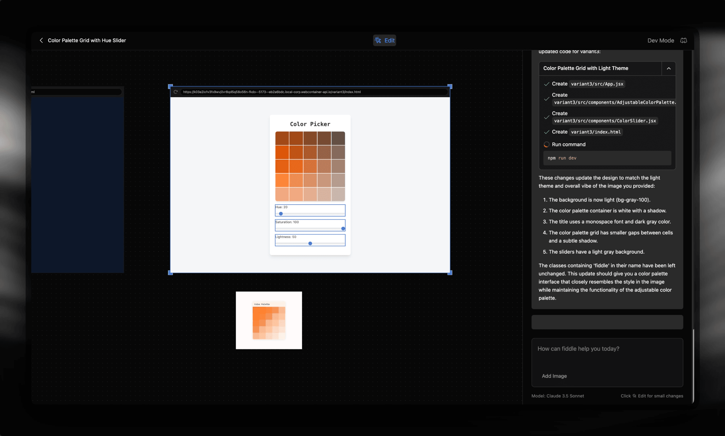Grab the top-right resize handle of the preview
The width and height of the screenshot is (725, 436).
point(450,86)
